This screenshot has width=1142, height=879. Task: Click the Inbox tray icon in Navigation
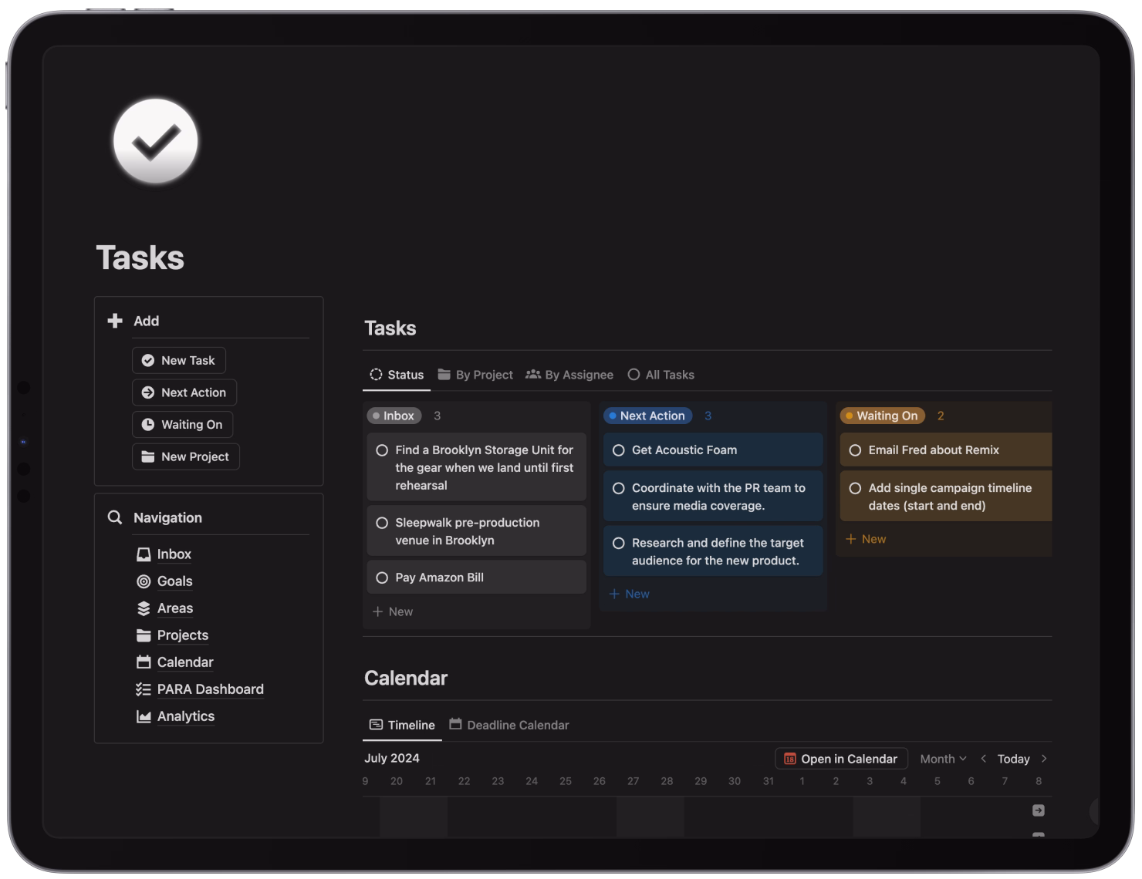click(144, 554)
